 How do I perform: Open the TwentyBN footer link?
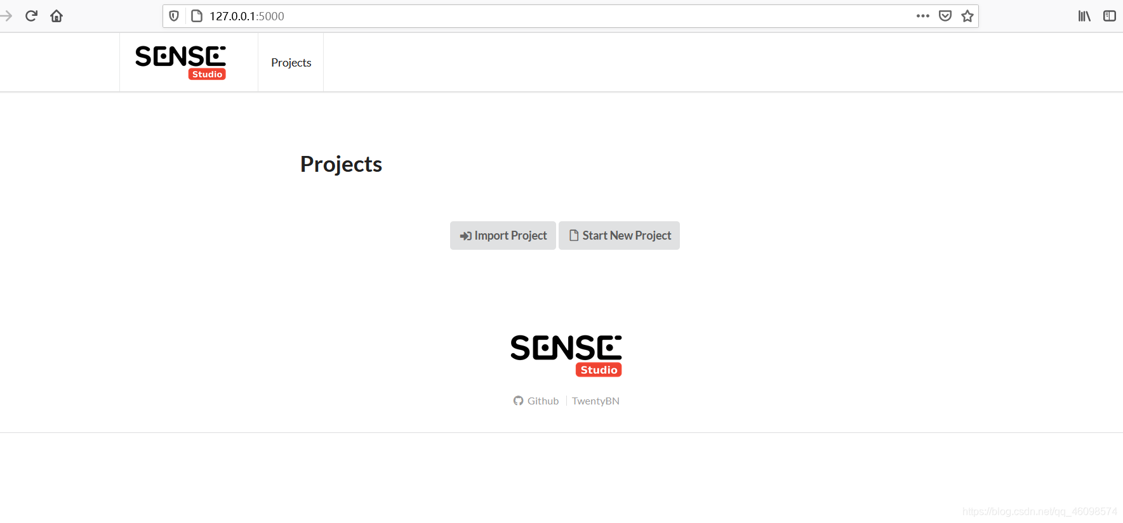click(x=595, y=401)
